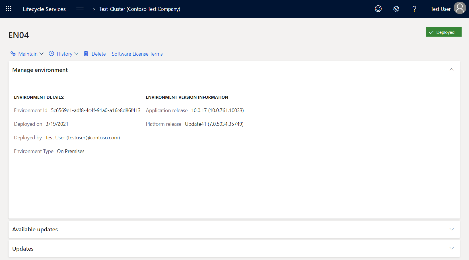
Task: Collapse the Manage environment section
Action: click(451, 70)
